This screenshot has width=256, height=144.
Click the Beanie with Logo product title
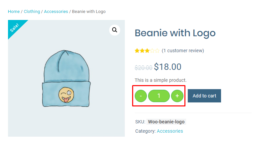click(x=175, y=33)
